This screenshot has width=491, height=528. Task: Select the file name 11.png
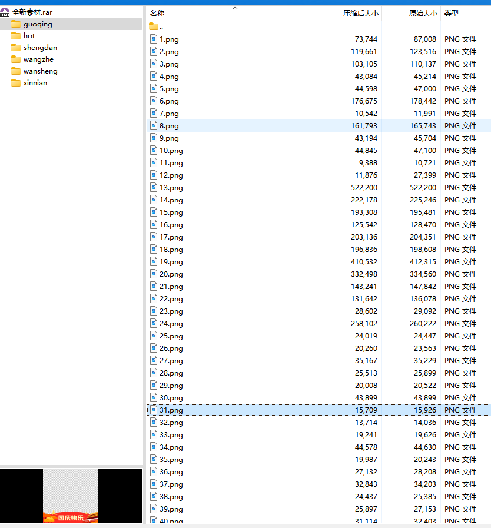point(171,163)
